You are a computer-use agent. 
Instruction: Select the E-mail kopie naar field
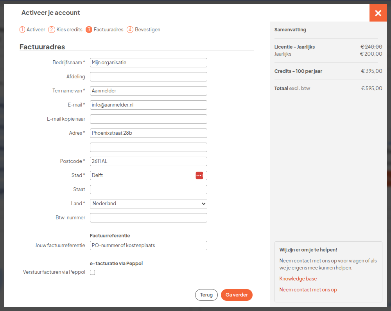pos(149,119)
